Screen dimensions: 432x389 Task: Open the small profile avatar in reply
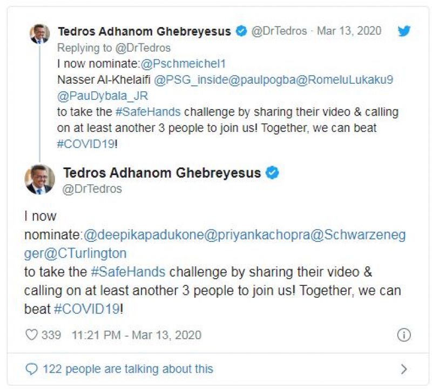point(39,33)
